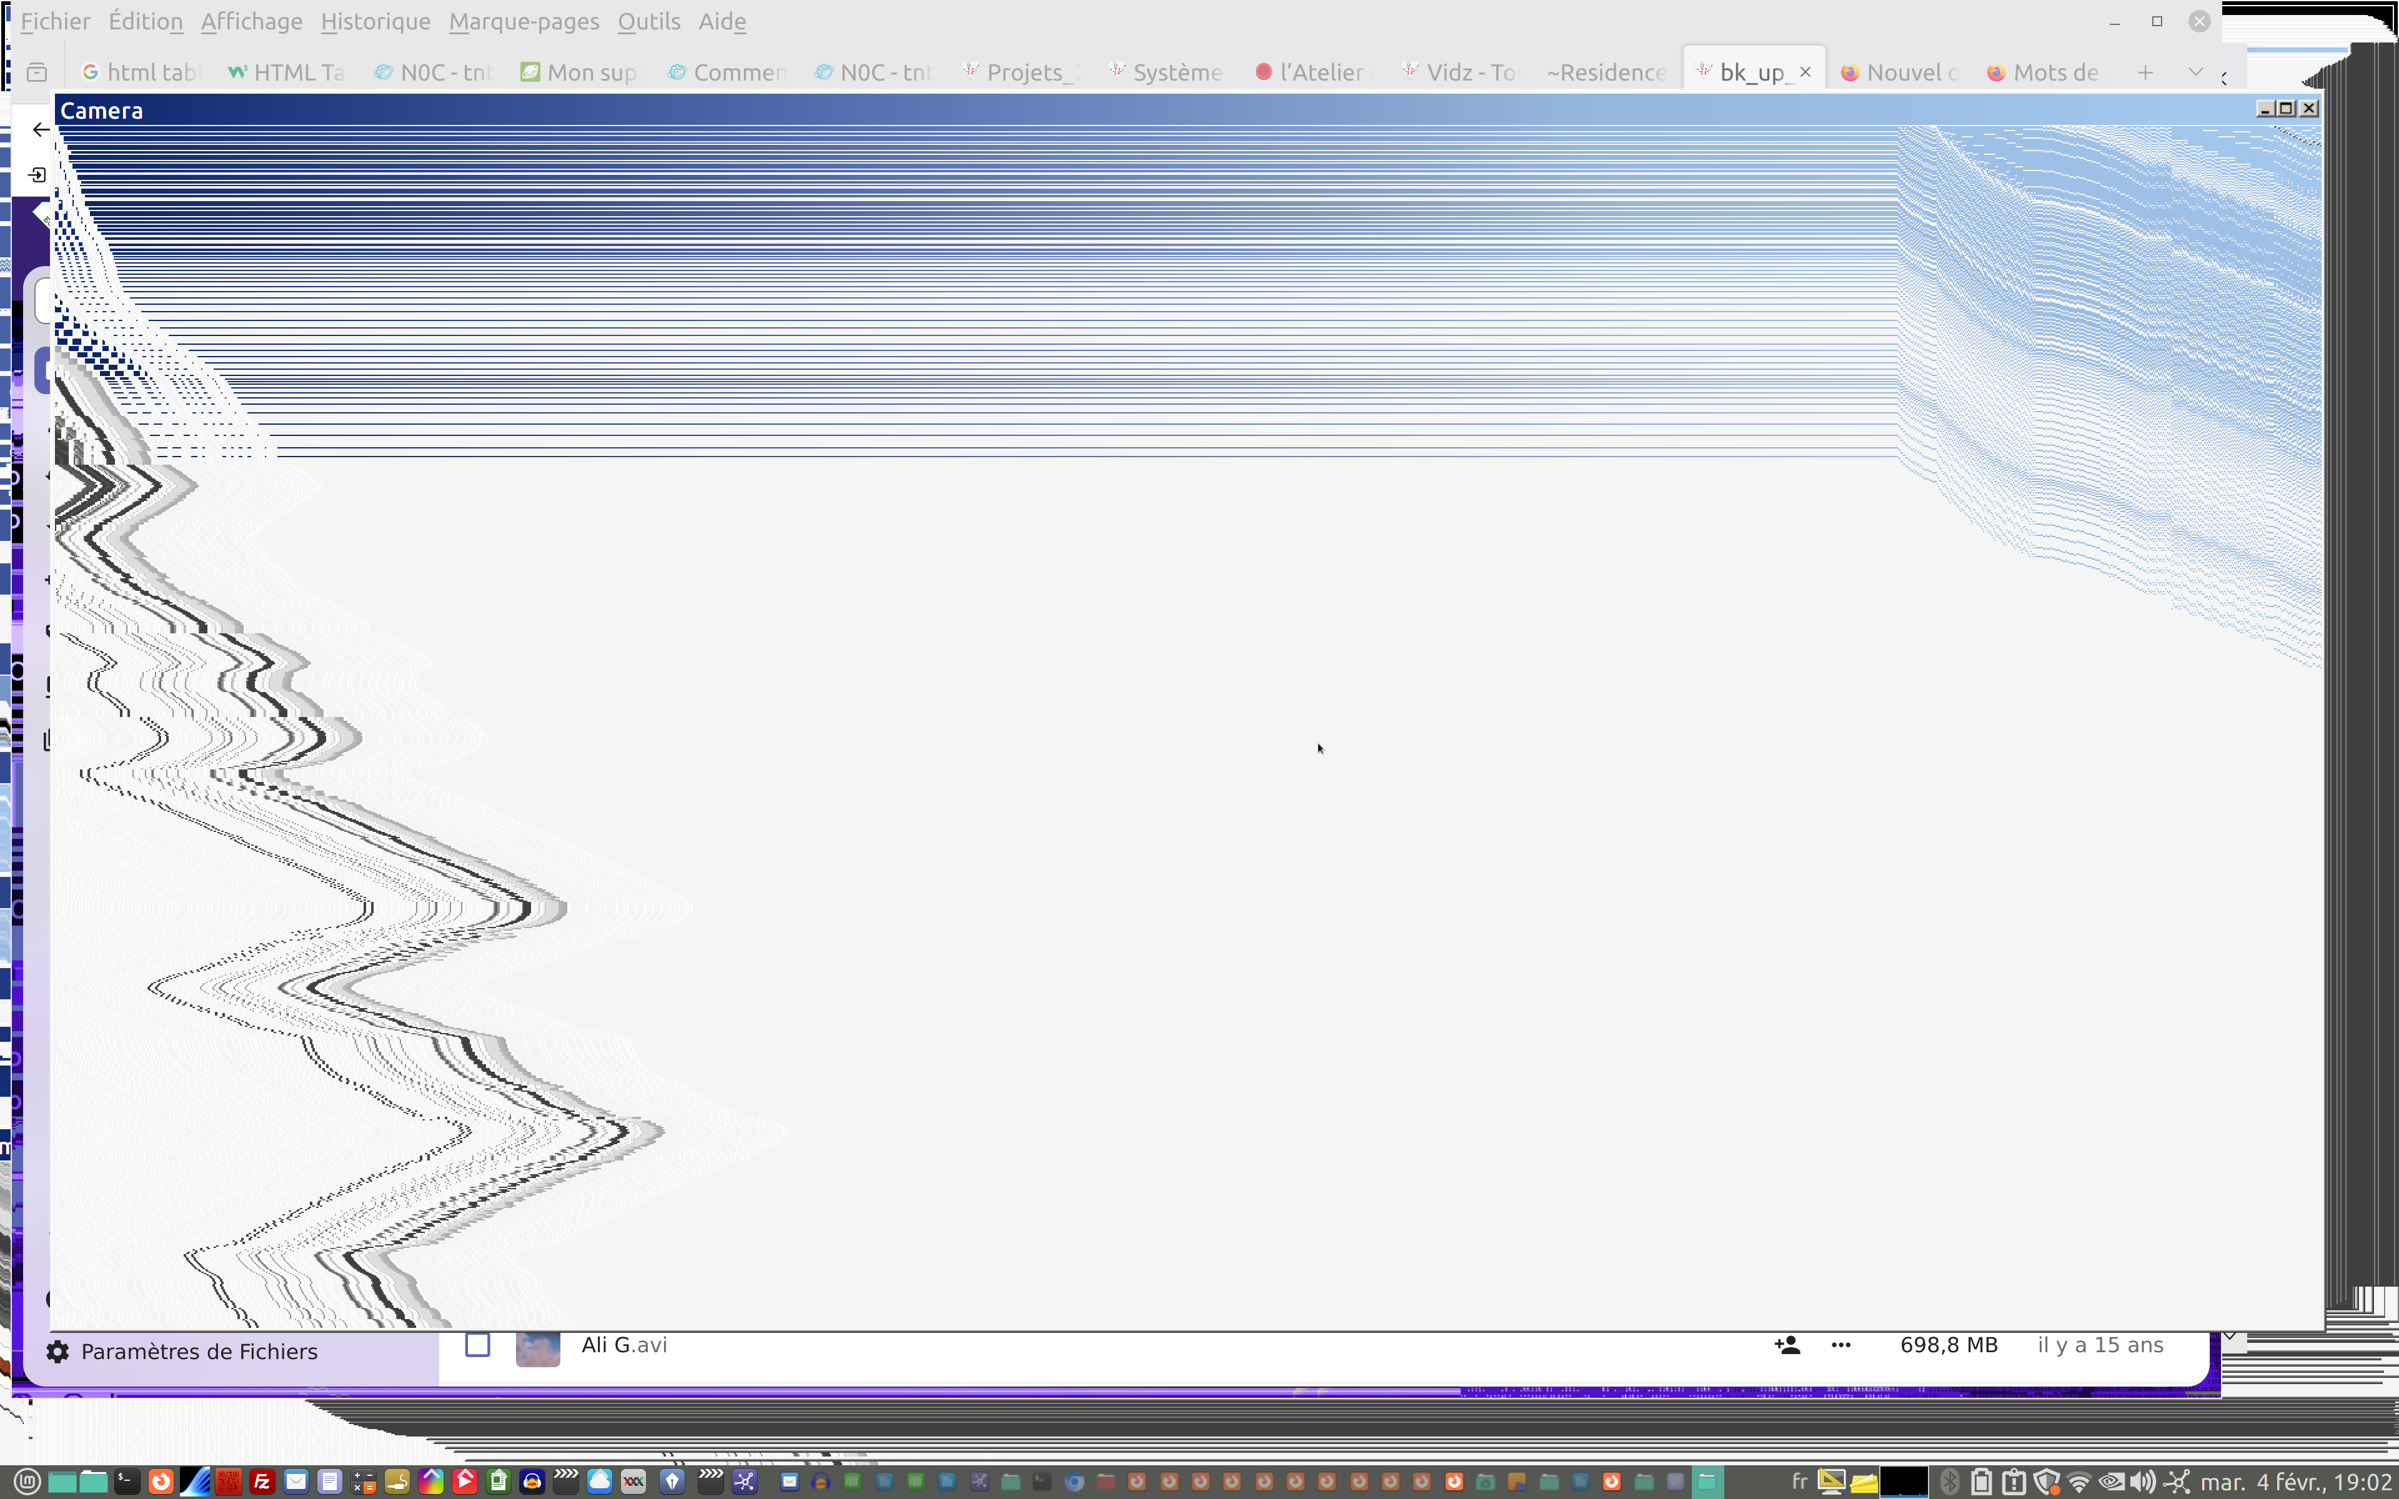Expand the list all tabs dropdown
The height and width of the screenshot is (1499, 2399).
(2195, 72)
